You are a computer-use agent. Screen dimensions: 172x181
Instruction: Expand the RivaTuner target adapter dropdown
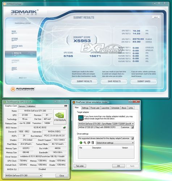coord(133,123)
